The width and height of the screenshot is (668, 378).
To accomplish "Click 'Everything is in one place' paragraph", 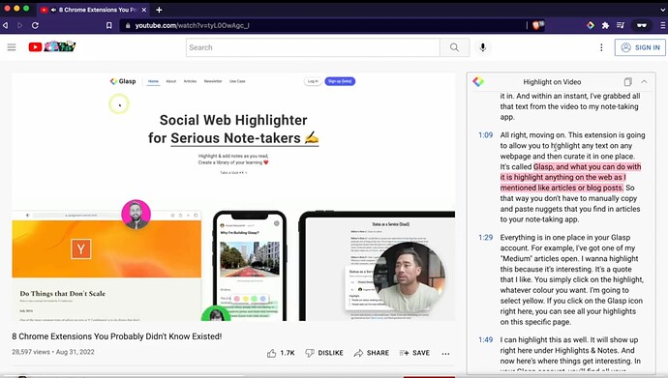I will [572, 279].
